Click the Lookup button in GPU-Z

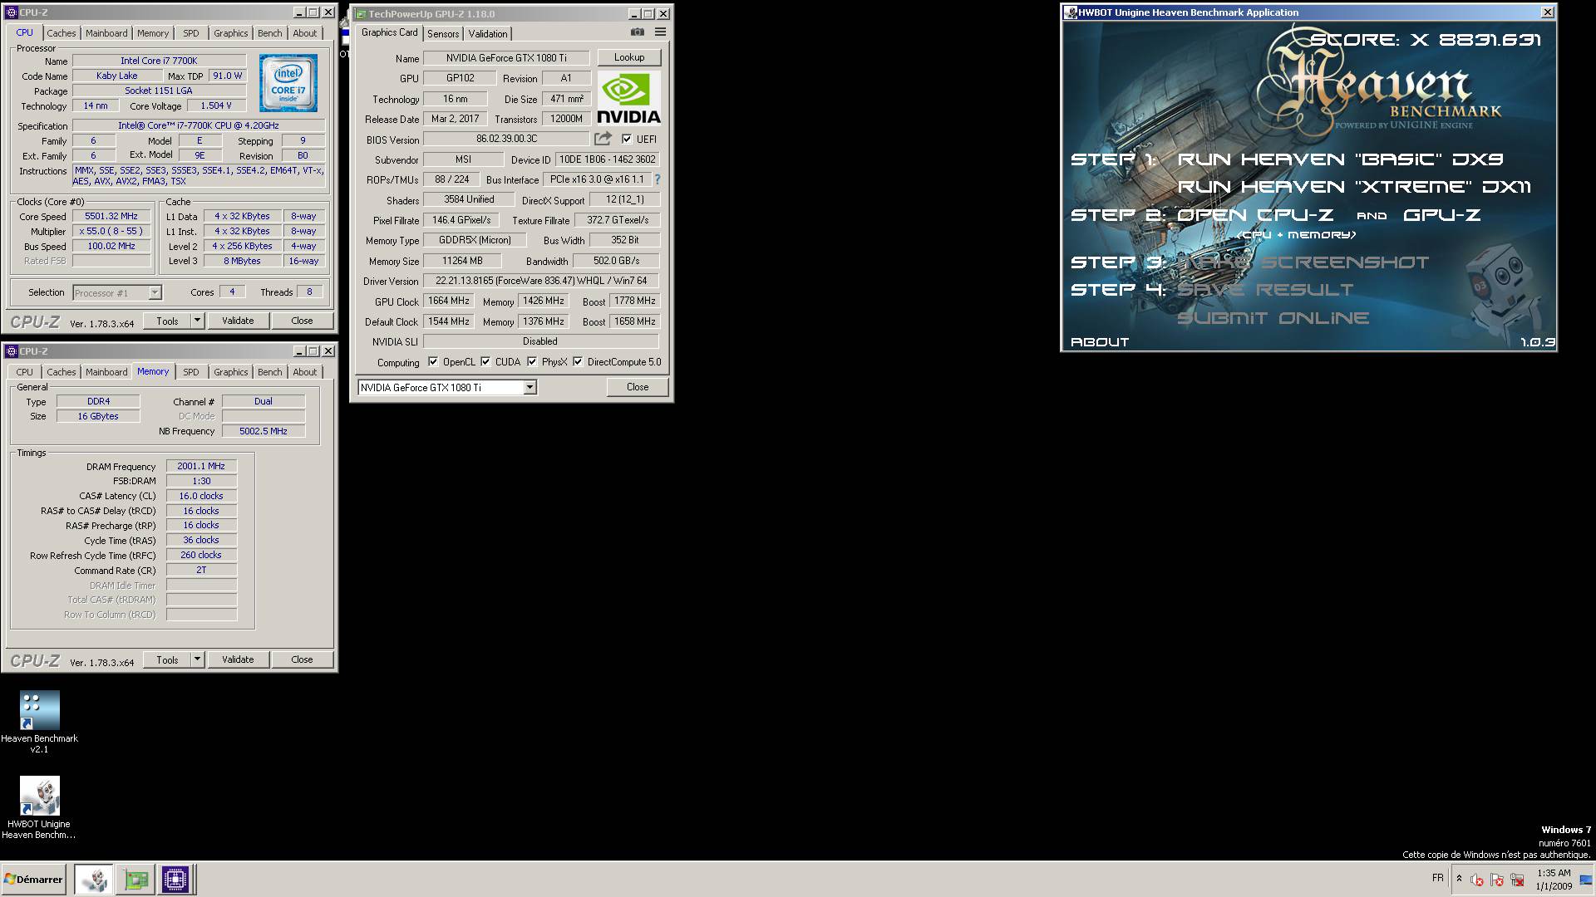pyautogui.click(x=629, y=57)
